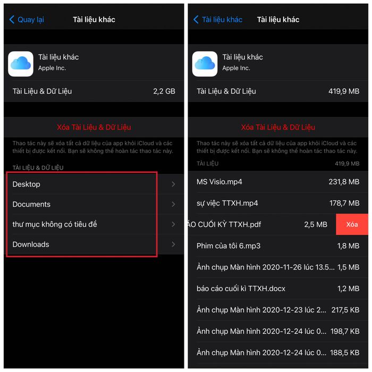The width and height of the screenshot is (372, 372).
Task: Tap the red Xóa delete button
Action: point(352,224)
